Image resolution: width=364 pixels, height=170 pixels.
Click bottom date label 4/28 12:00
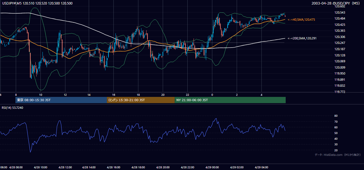click(65, 167)
